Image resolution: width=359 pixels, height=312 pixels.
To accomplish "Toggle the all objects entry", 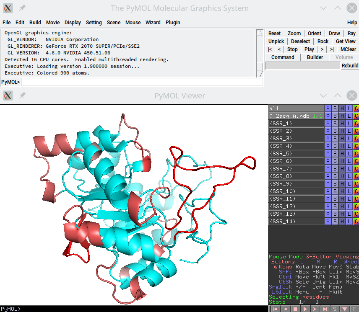I will point(296,108).
